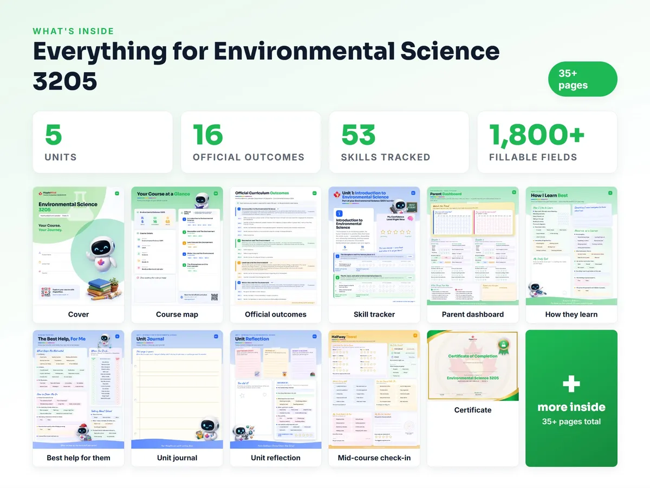Open the How they learn page thumbnail
Image resolution: width=650 pixels, height=488 pixels.
click(571, 247)
